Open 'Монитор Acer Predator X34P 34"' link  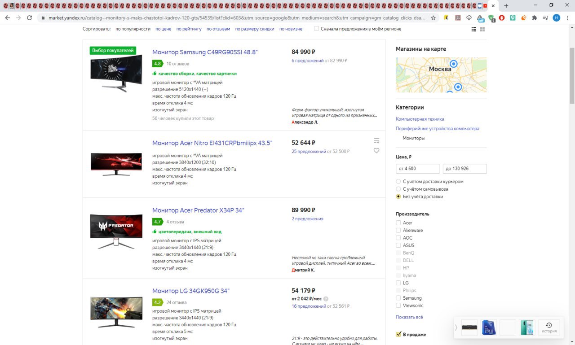198,210
